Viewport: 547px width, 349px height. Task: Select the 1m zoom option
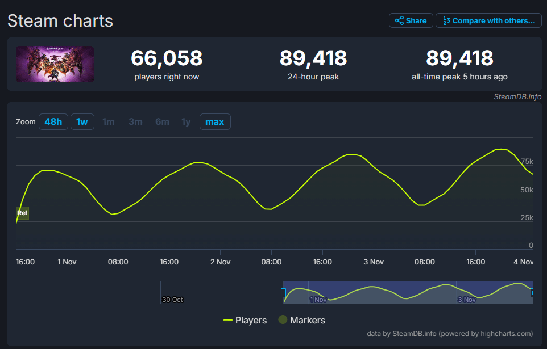(108, 121)
